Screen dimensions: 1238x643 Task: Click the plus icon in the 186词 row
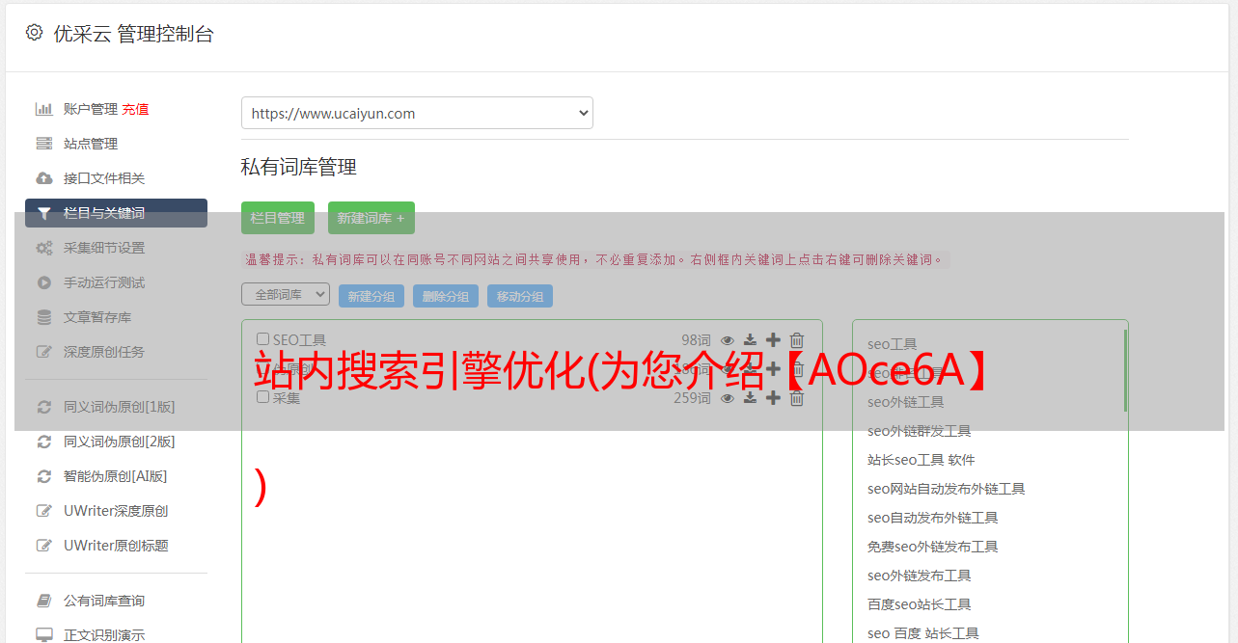[773, 368]
